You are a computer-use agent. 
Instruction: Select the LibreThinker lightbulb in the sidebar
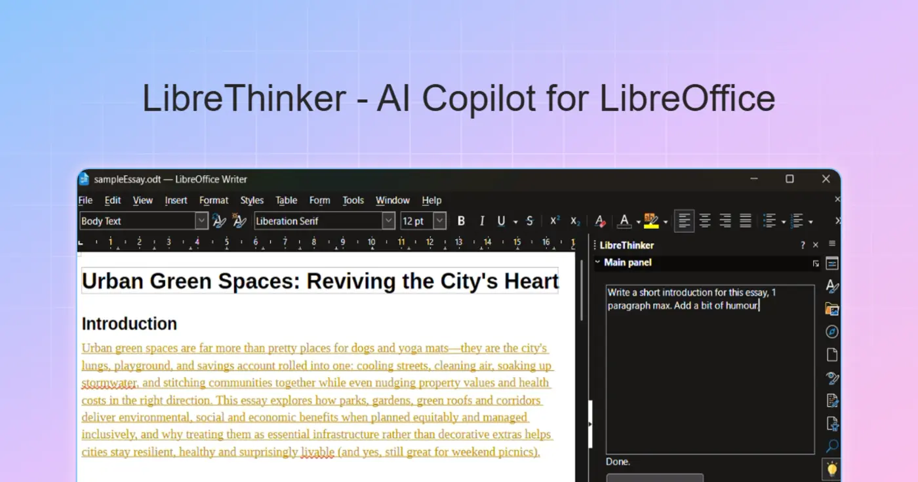(x=831, y=468)
